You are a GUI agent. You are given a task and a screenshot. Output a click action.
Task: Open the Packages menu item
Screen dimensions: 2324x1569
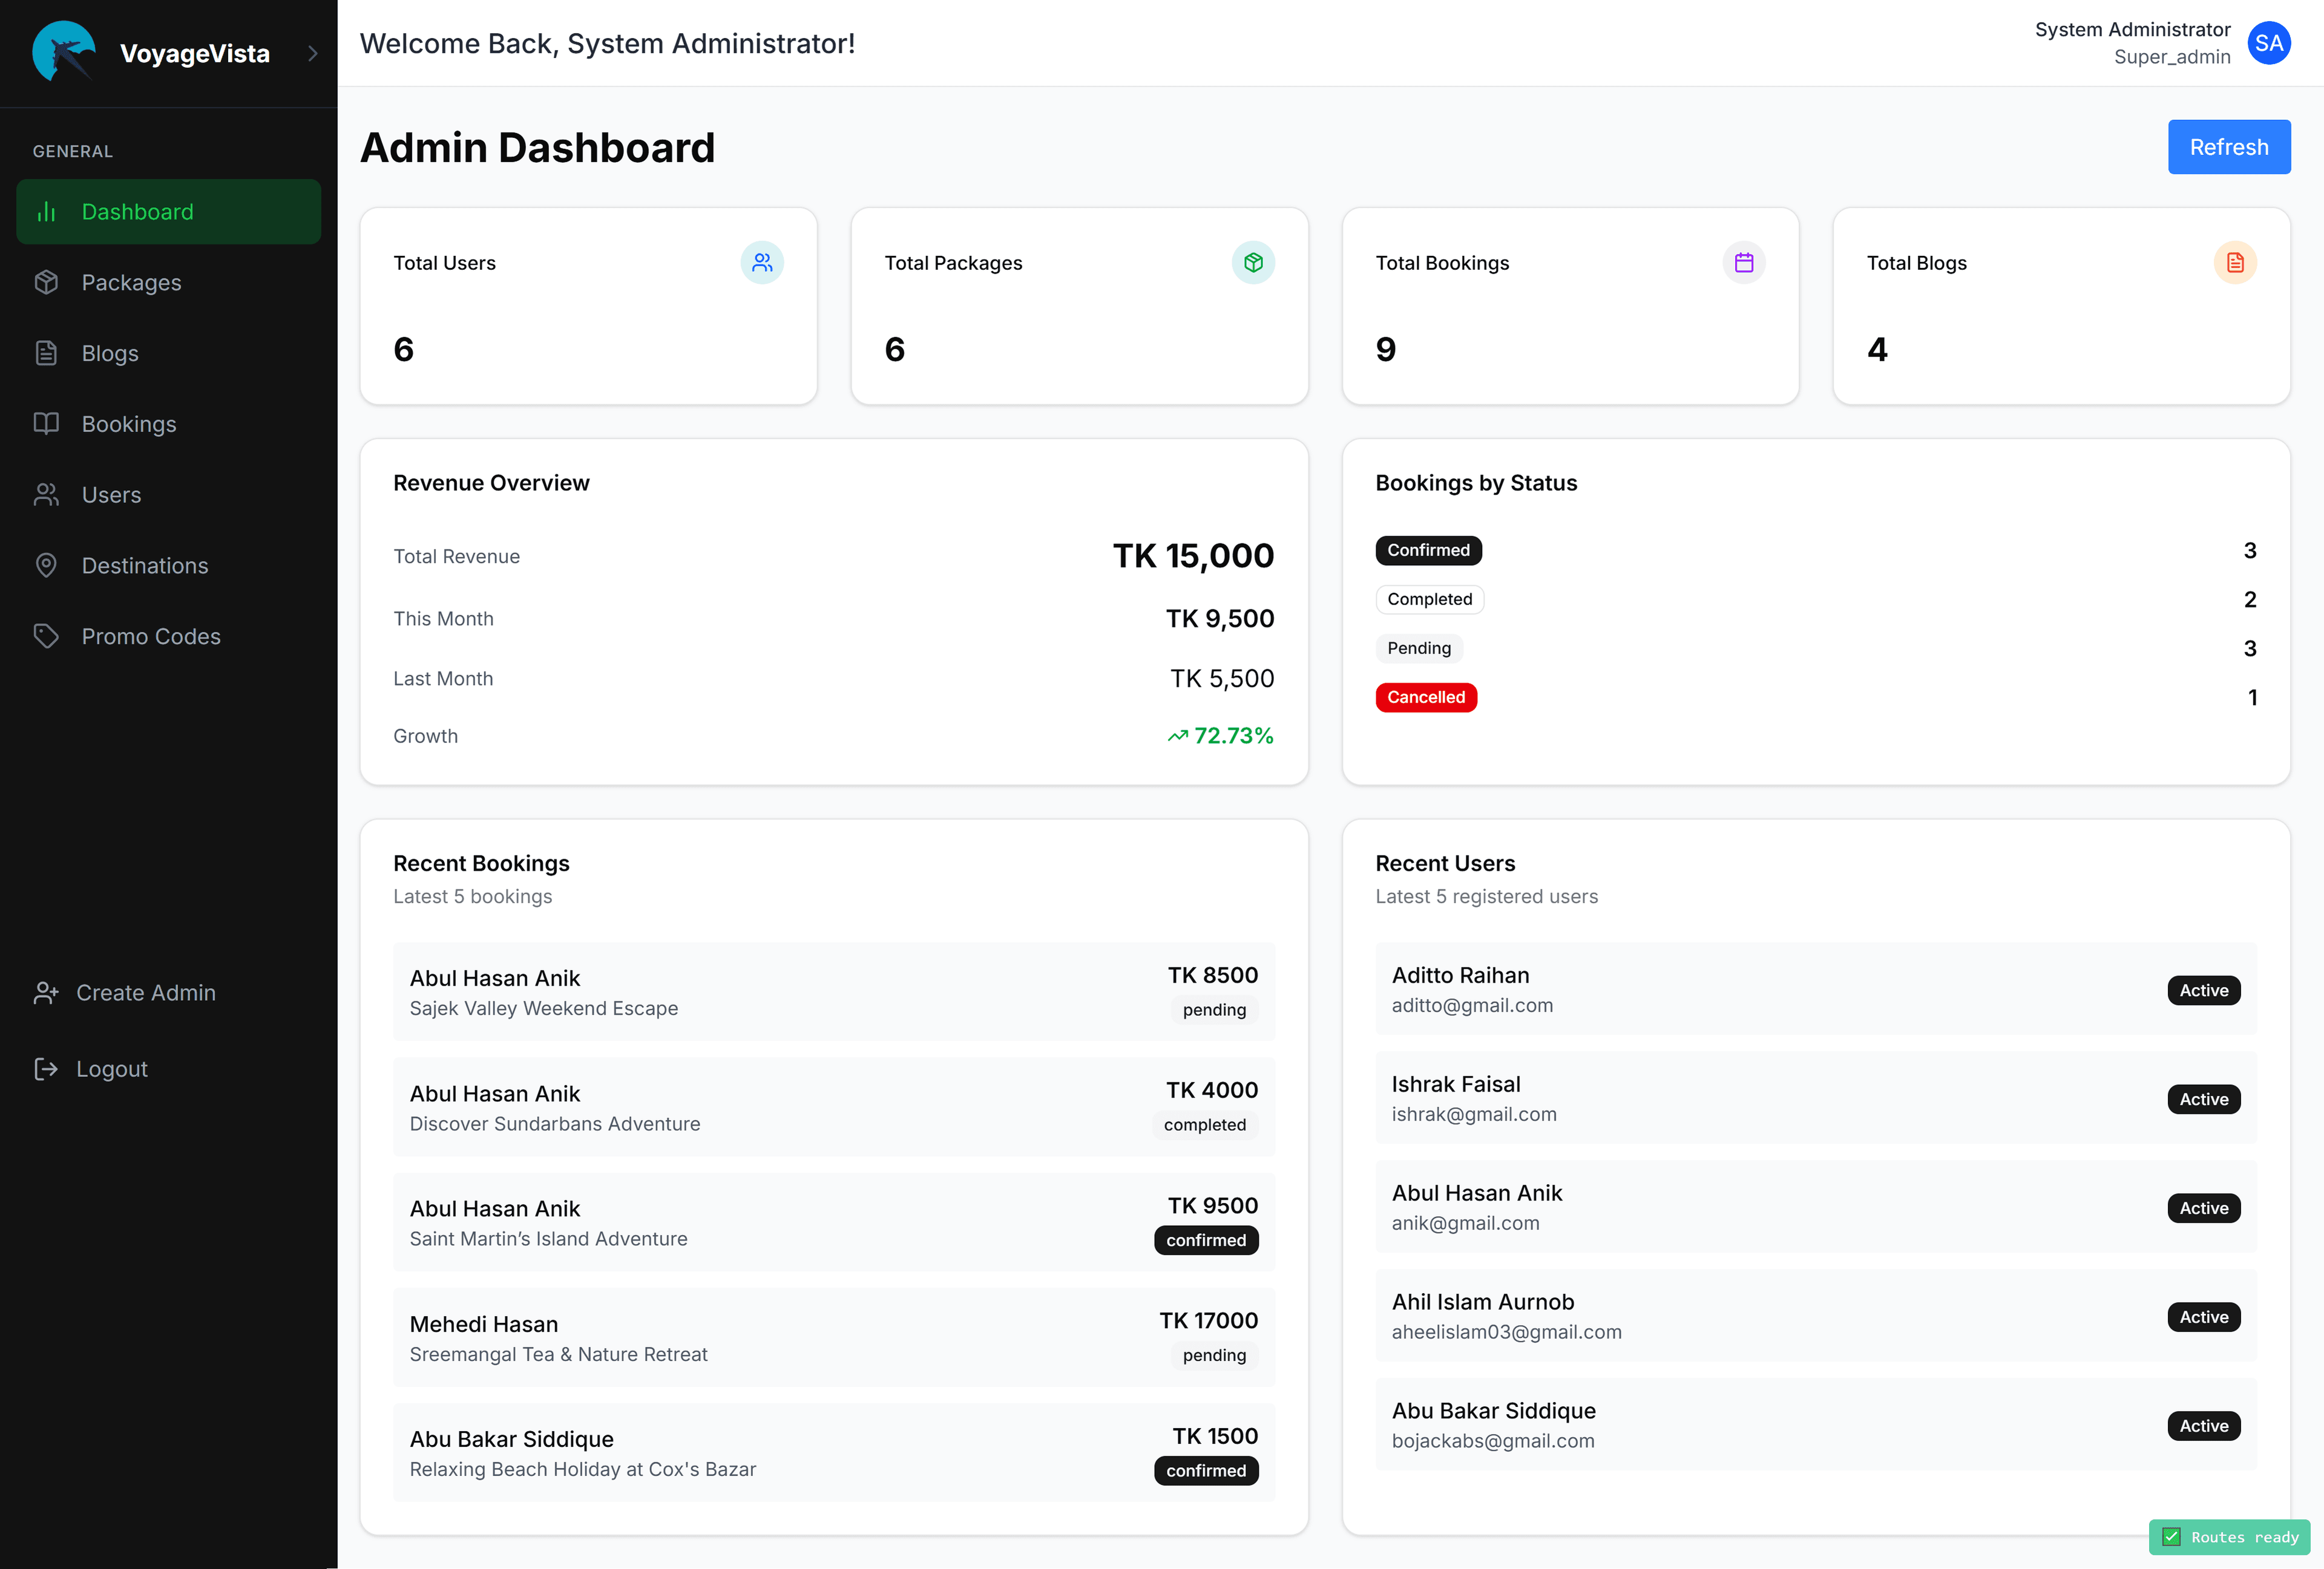pyautogui.click(x=131, y=283)
